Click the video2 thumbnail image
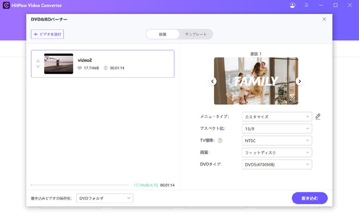Screen dimensions: 359x221 coord(58,64)
